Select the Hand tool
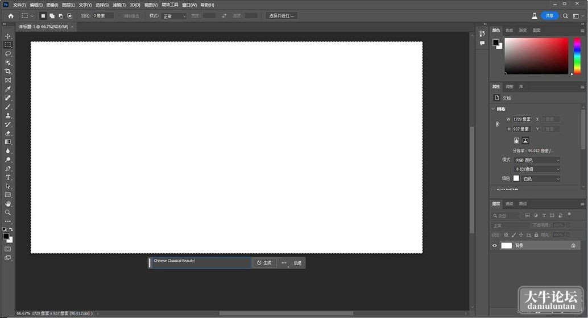 click(x=8, y=204)
